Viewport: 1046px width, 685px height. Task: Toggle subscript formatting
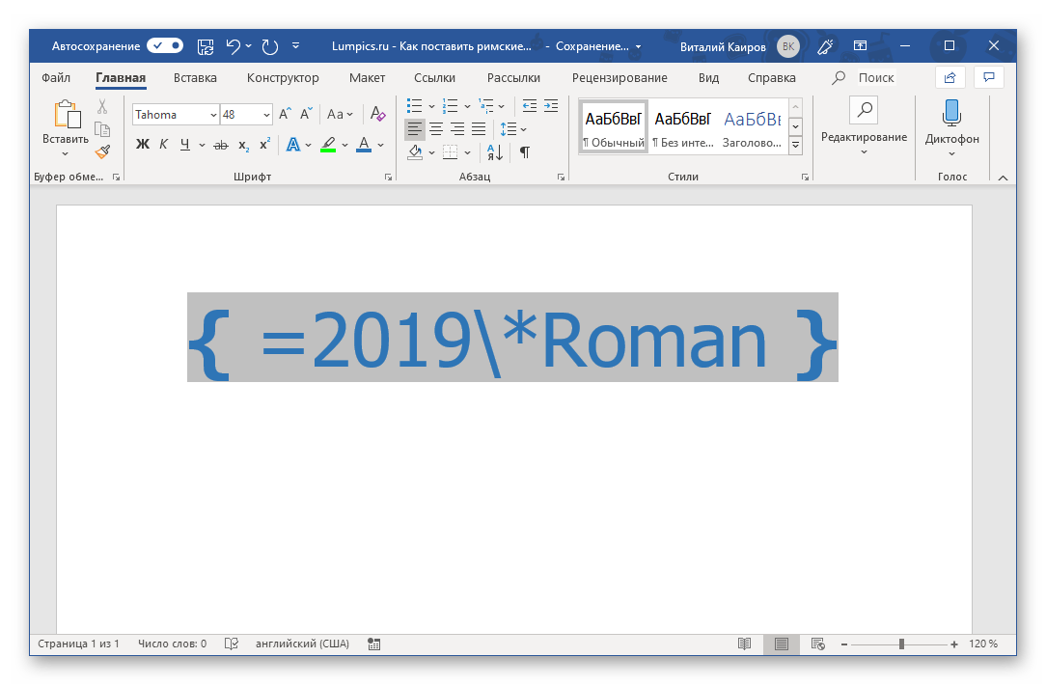click(243, 145)
